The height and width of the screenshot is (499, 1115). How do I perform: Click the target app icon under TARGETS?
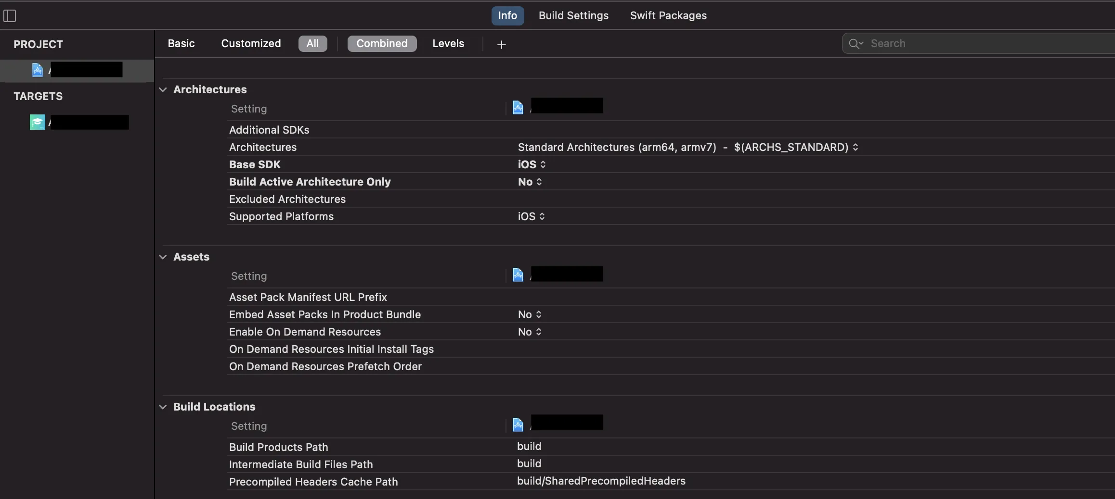coord(38,122)
